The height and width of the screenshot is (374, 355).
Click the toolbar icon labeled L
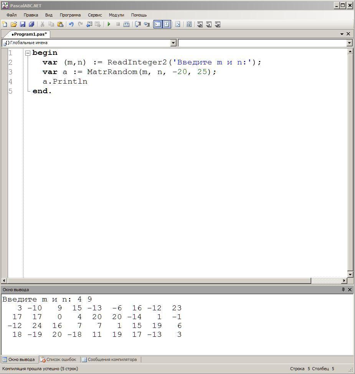tap(209, 24)
